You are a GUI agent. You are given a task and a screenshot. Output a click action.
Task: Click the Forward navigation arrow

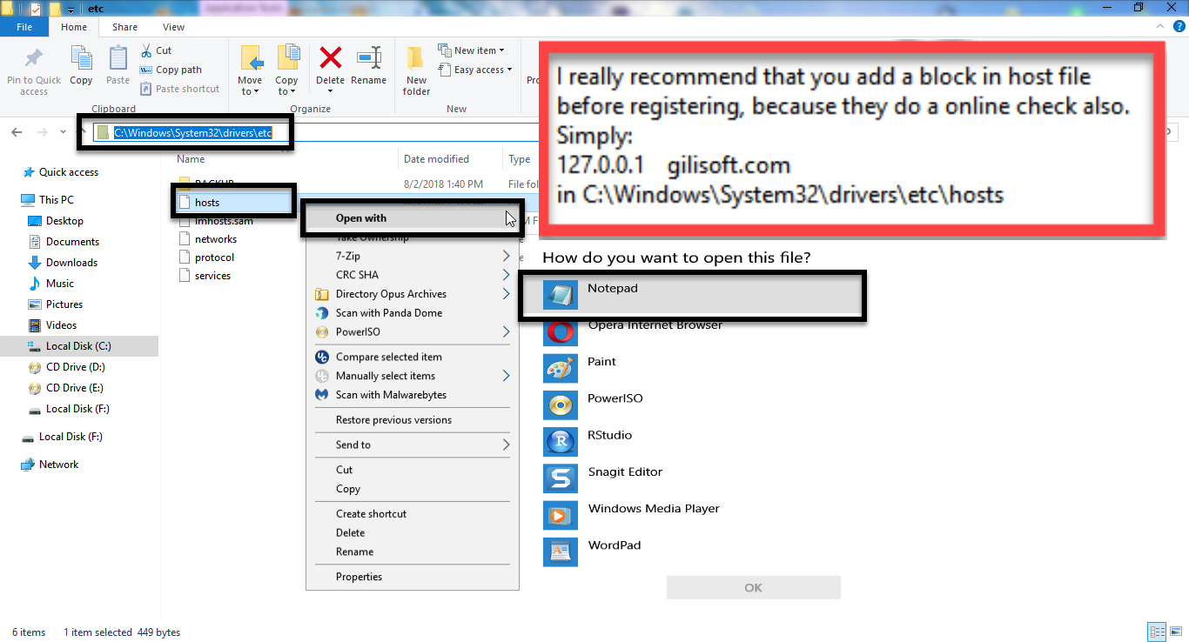(x=42, y=132)
